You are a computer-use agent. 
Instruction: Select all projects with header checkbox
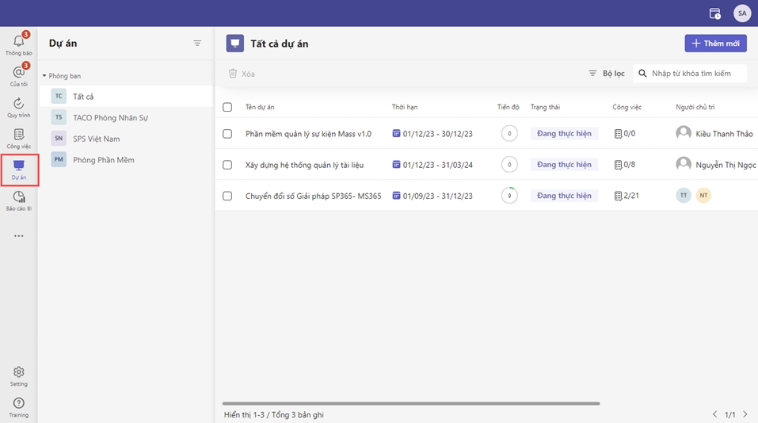pos(227,107)
